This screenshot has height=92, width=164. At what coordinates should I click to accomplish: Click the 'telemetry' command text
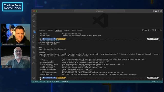[x=44, y=34]
